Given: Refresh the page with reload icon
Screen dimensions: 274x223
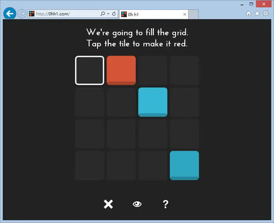Looking at the screenshot, I should [114, 14].
